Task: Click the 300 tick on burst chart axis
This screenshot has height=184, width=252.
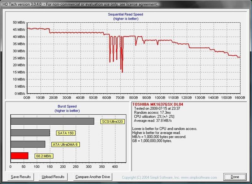Action: coord(89,166)
